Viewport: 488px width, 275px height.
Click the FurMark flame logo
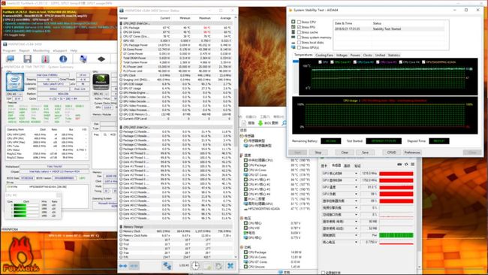tap(20, 255)
